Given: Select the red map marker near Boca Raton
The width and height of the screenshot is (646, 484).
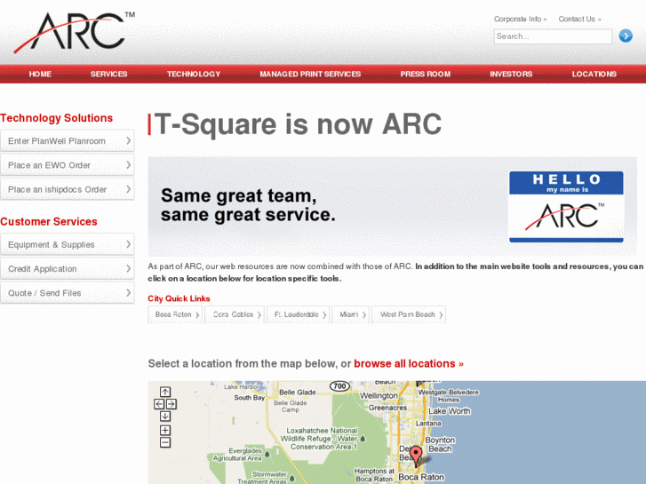Looking at the screenshot, I should [x=416, y=456].
